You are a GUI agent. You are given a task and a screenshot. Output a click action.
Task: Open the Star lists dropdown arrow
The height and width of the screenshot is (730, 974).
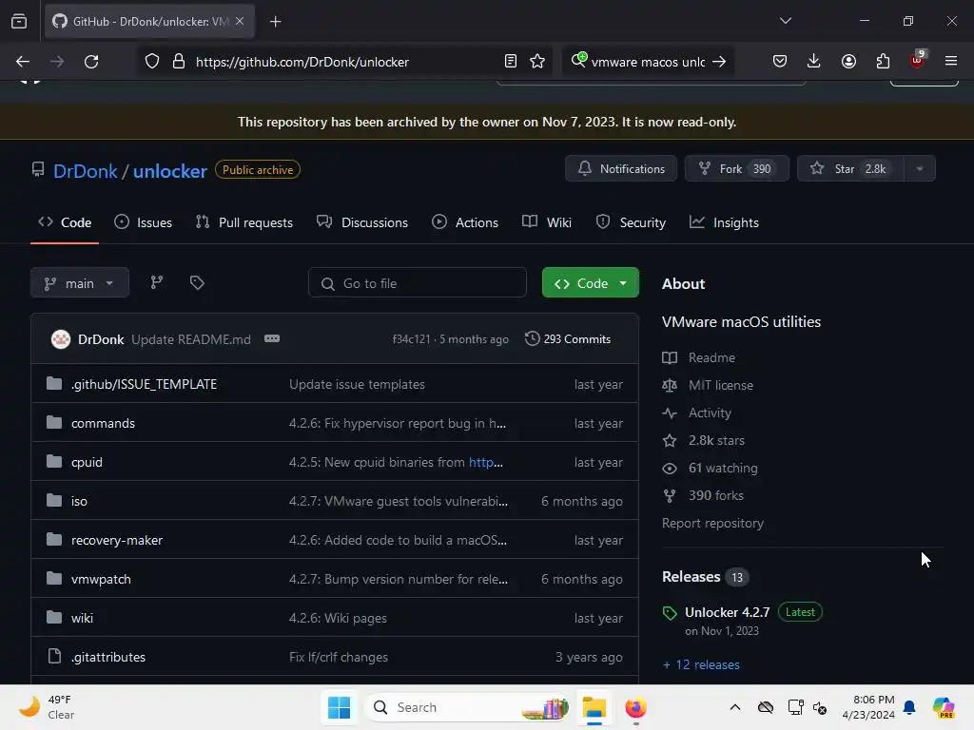(x=920, y=169)
